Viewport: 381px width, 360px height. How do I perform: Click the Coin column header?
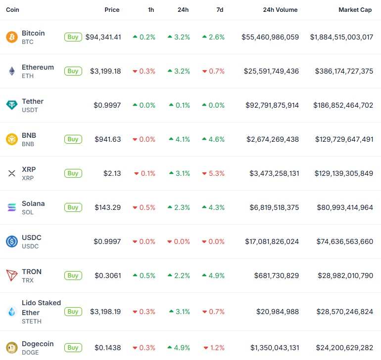[x=13, y=10]
